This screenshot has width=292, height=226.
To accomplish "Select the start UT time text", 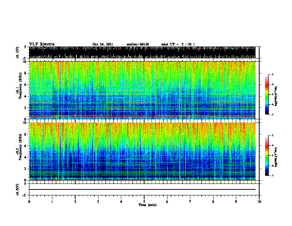I will click(178, 44).
